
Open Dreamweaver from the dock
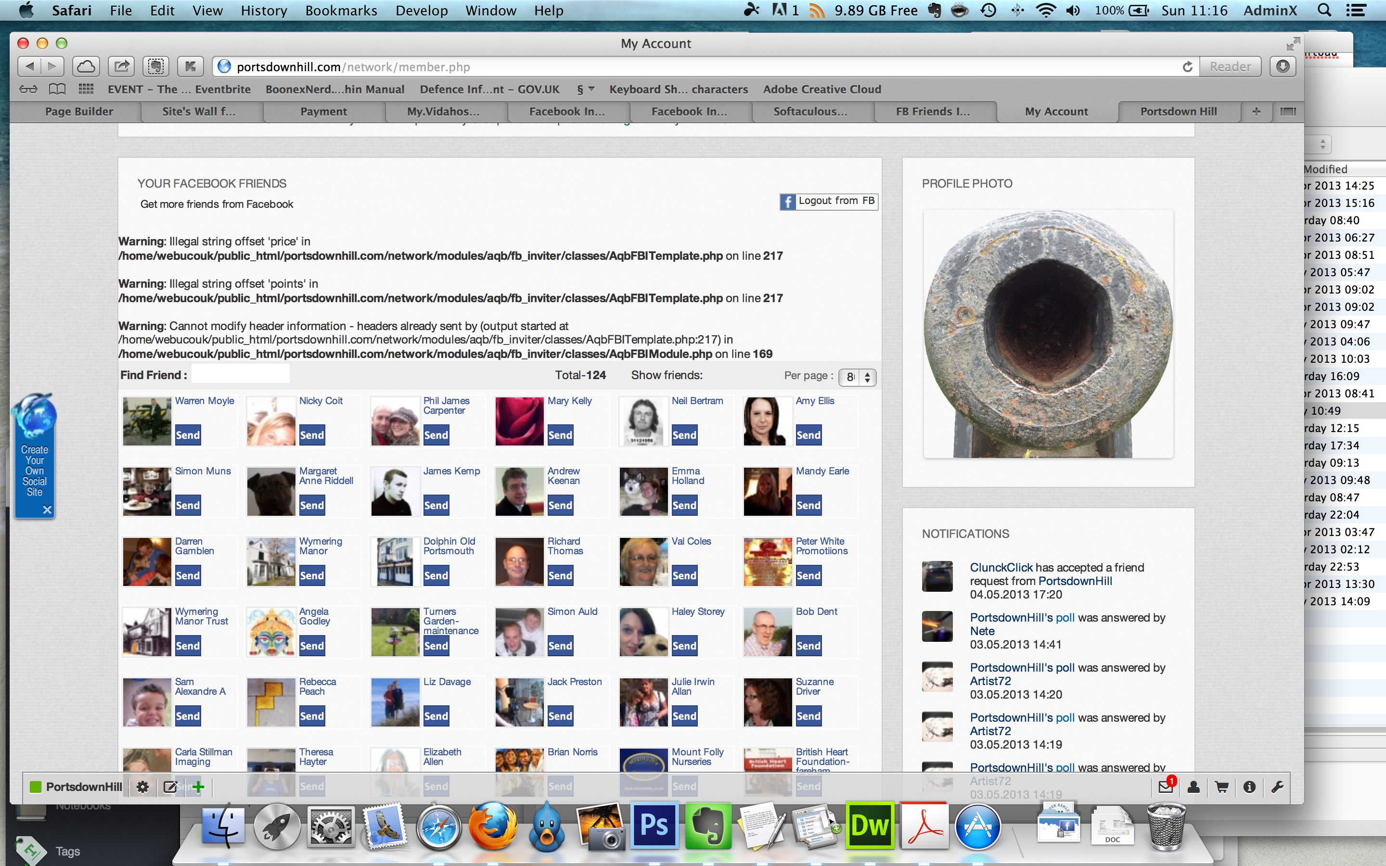pyautogui.click(x=870, y=826)
